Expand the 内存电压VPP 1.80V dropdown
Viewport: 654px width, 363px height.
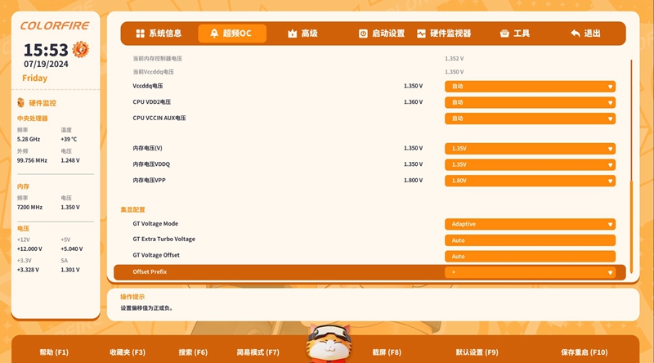tap(530, 180)
